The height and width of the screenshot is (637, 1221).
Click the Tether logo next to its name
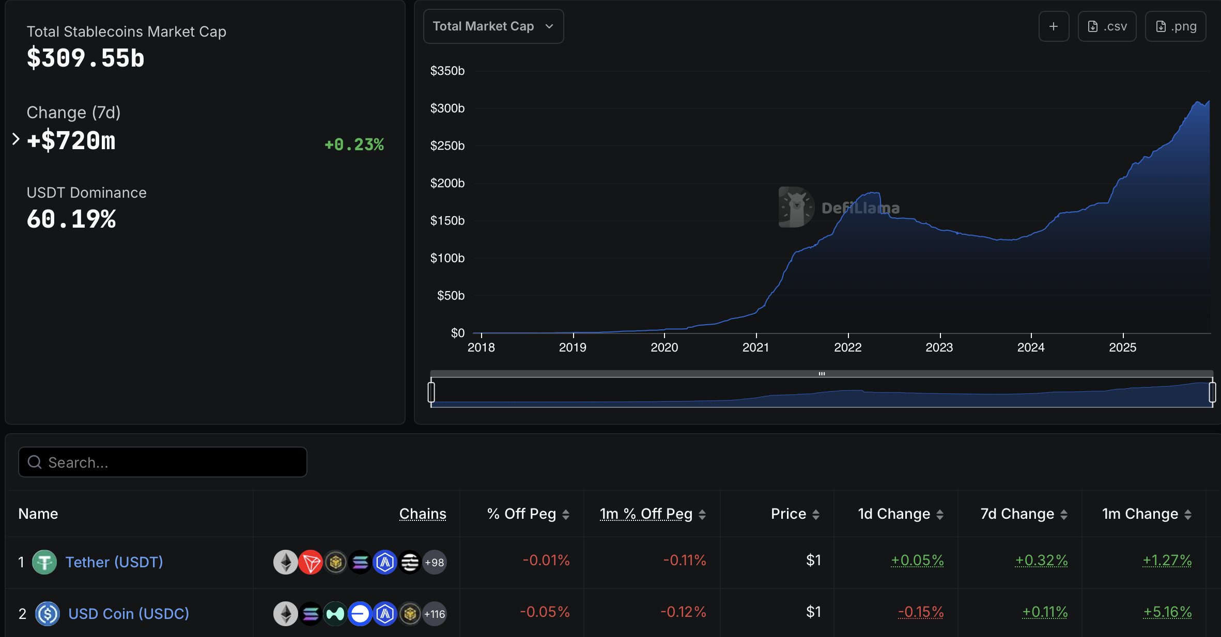point(45,562)
